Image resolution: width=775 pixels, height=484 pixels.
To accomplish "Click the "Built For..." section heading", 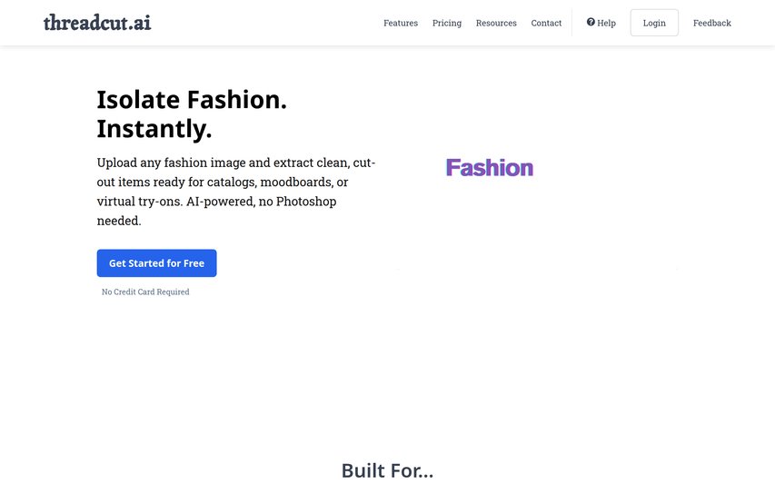I will point(387,470).
